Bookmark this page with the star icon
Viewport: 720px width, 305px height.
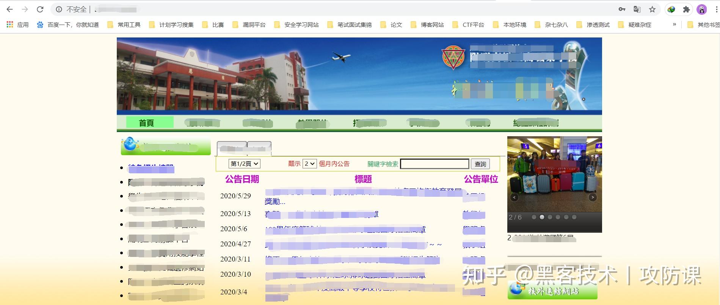652,9
